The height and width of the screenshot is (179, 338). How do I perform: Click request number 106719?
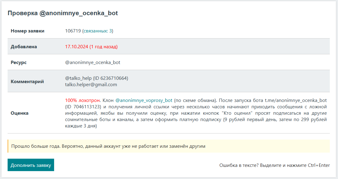pos(73,31)
